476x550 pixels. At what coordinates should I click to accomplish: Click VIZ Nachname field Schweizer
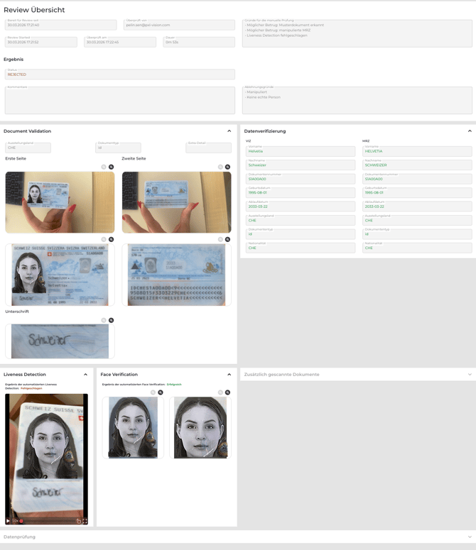[x=301, y=165]
